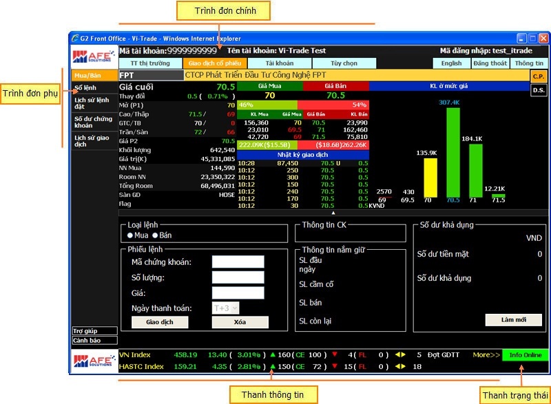Click the HASTC Index value 159.21

click(x=185, y=366)
